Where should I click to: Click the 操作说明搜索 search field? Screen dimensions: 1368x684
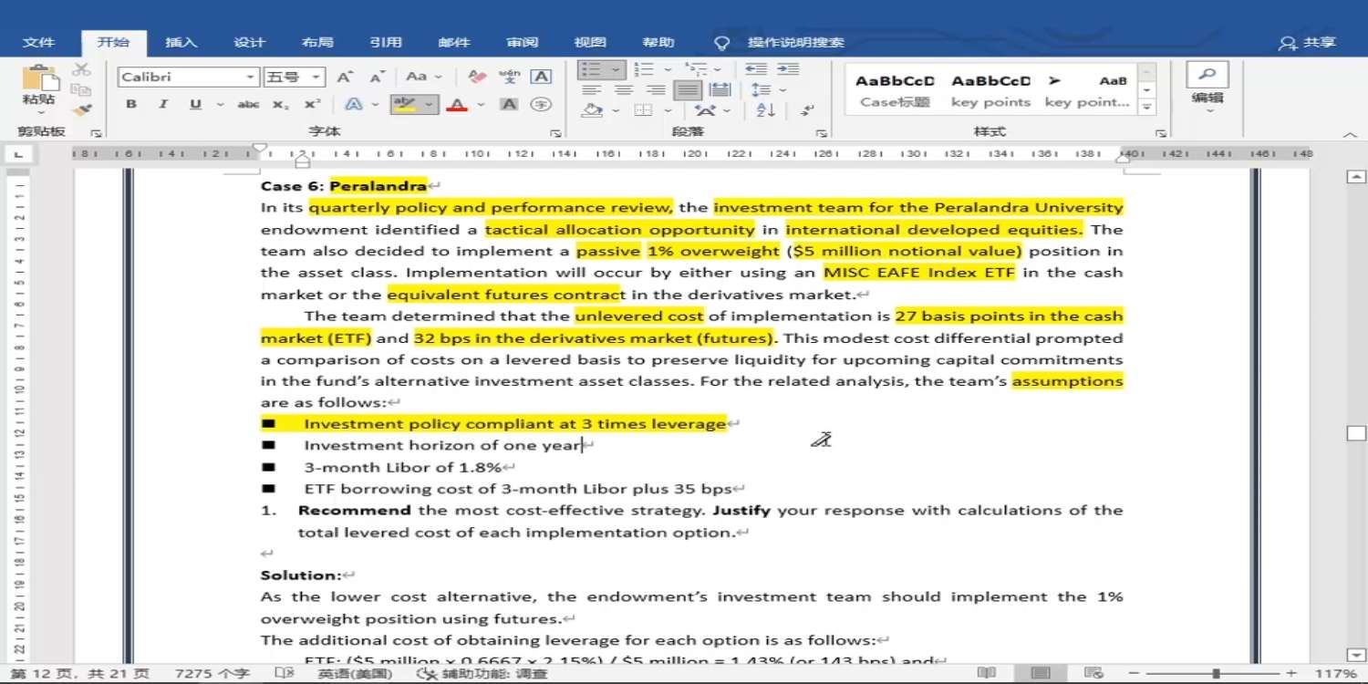795,42
